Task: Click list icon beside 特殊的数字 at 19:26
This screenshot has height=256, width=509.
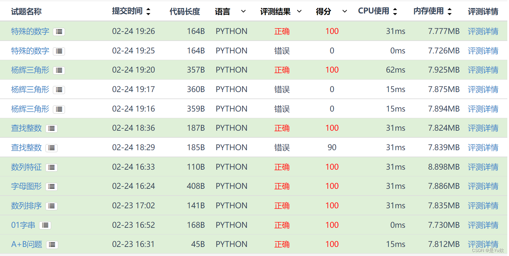Action: click(x=59, y=32)
